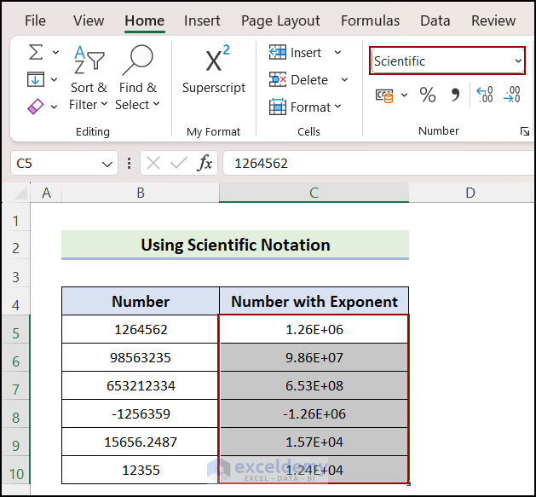
Task: Expand the Fill options arrow
Action: tap(54, 79)
